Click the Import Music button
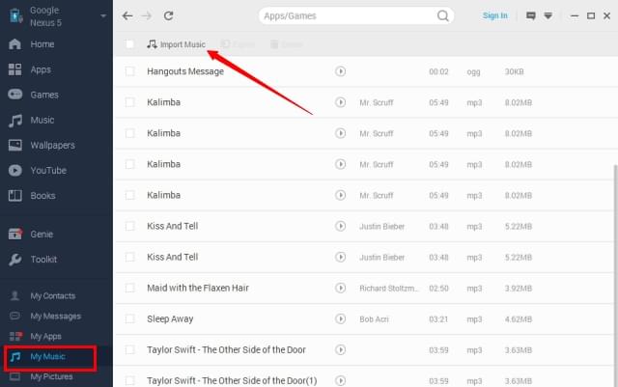618x387 pixels. pyautogui.click(x=176, y=44)
